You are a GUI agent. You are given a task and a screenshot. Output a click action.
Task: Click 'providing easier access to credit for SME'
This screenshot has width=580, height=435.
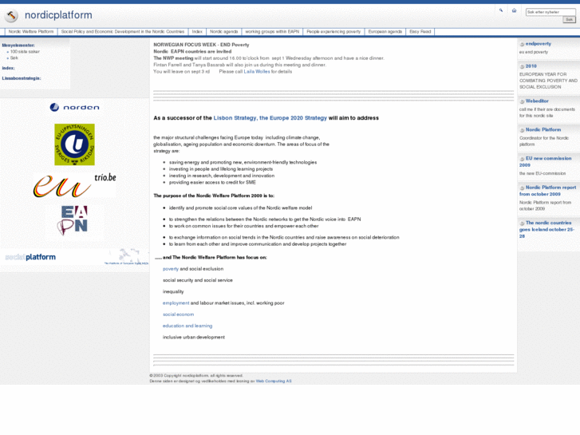tap(212, 183)
